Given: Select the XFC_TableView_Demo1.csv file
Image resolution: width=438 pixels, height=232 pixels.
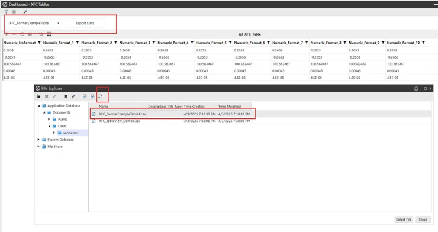Looking at the screenshot, I should click(x=120, y=121).
